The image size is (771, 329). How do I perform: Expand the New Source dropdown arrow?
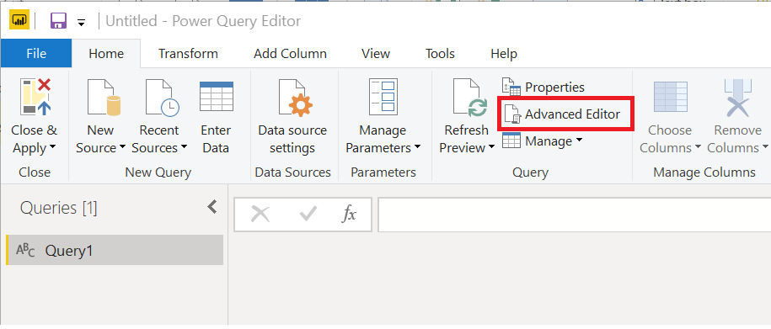122,148
